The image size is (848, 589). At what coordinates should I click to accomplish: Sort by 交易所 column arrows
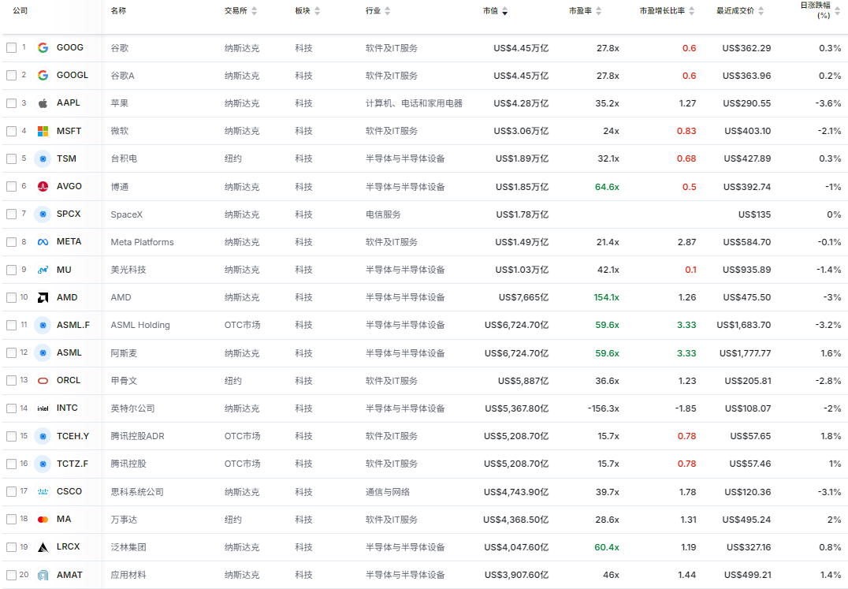pos(255,11)
